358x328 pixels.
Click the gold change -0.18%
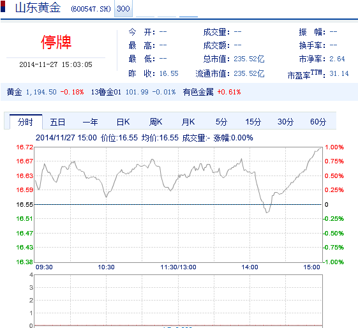(72, 92)
